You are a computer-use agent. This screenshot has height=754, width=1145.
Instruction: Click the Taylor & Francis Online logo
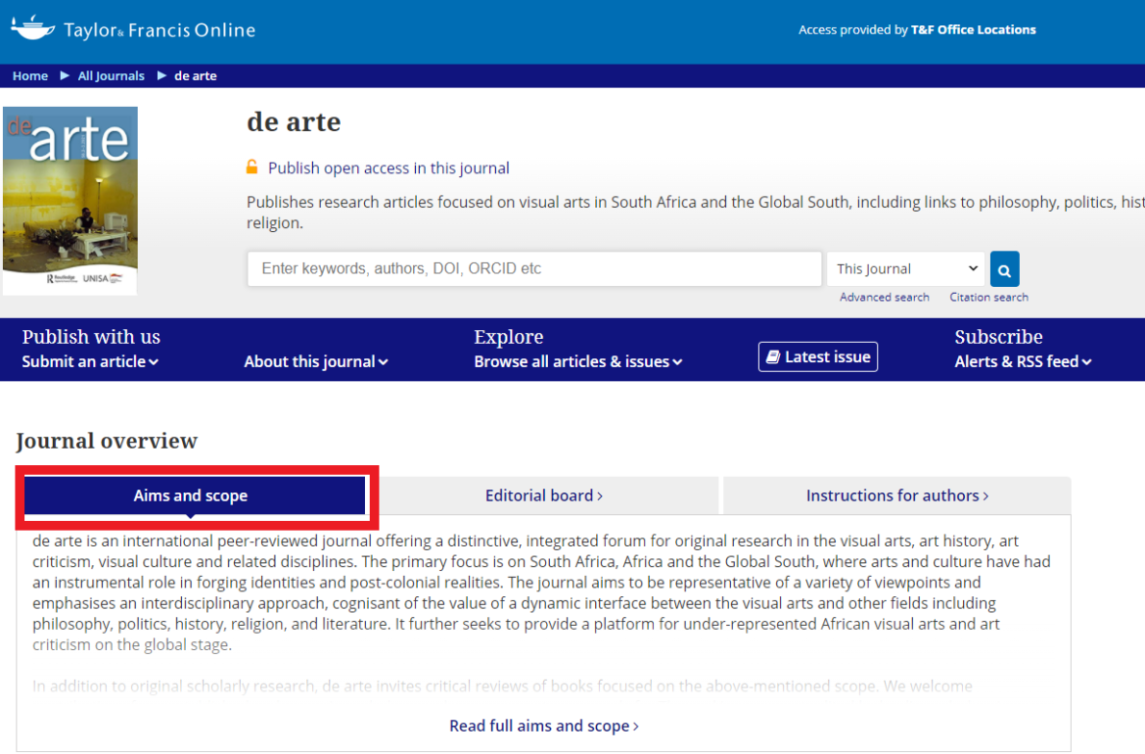(133, 29)
